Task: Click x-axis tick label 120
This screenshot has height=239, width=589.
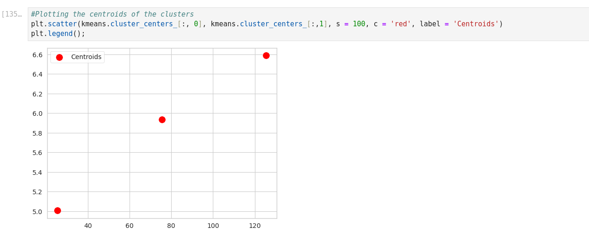Action: [255, 226]
